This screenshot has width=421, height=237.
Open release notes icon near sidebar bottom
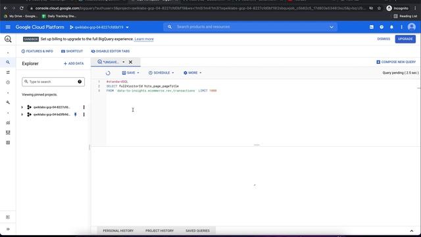tap(8, 217)
